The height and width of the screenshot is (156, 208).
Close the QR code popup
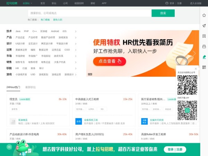[x=196, y=69]
